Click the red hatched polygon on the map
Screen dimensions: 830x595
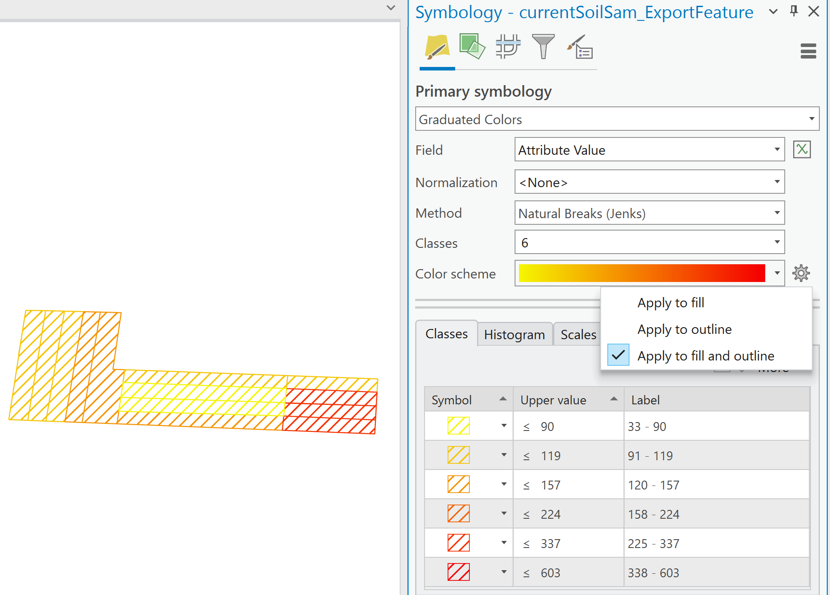point(330,411)
